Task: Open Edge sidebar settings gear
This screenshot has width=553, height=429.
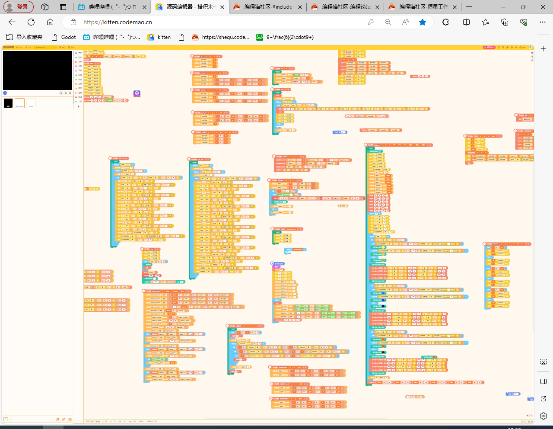Action: [543, 416]
